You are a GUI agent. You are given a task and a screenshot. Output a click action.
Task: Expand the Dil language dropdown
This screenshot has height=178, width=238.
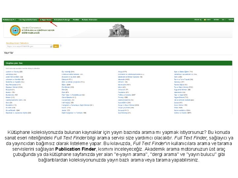click(223, 20)
